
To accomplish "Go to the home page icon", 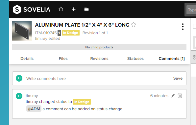I will [61, 9].
